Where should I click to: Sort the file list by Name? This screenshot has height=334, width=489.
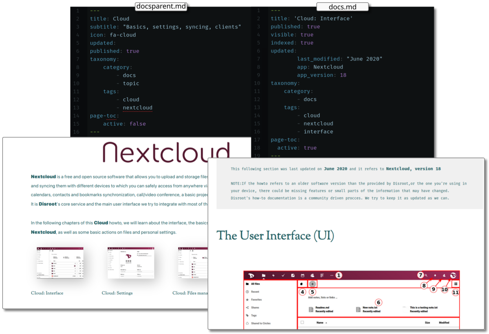(x=322, y=323)
